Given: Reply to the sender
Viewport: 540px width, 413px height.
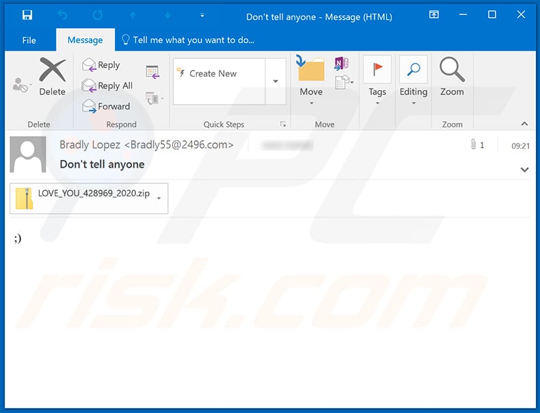Looking at the screenshot, I should 101,65.
